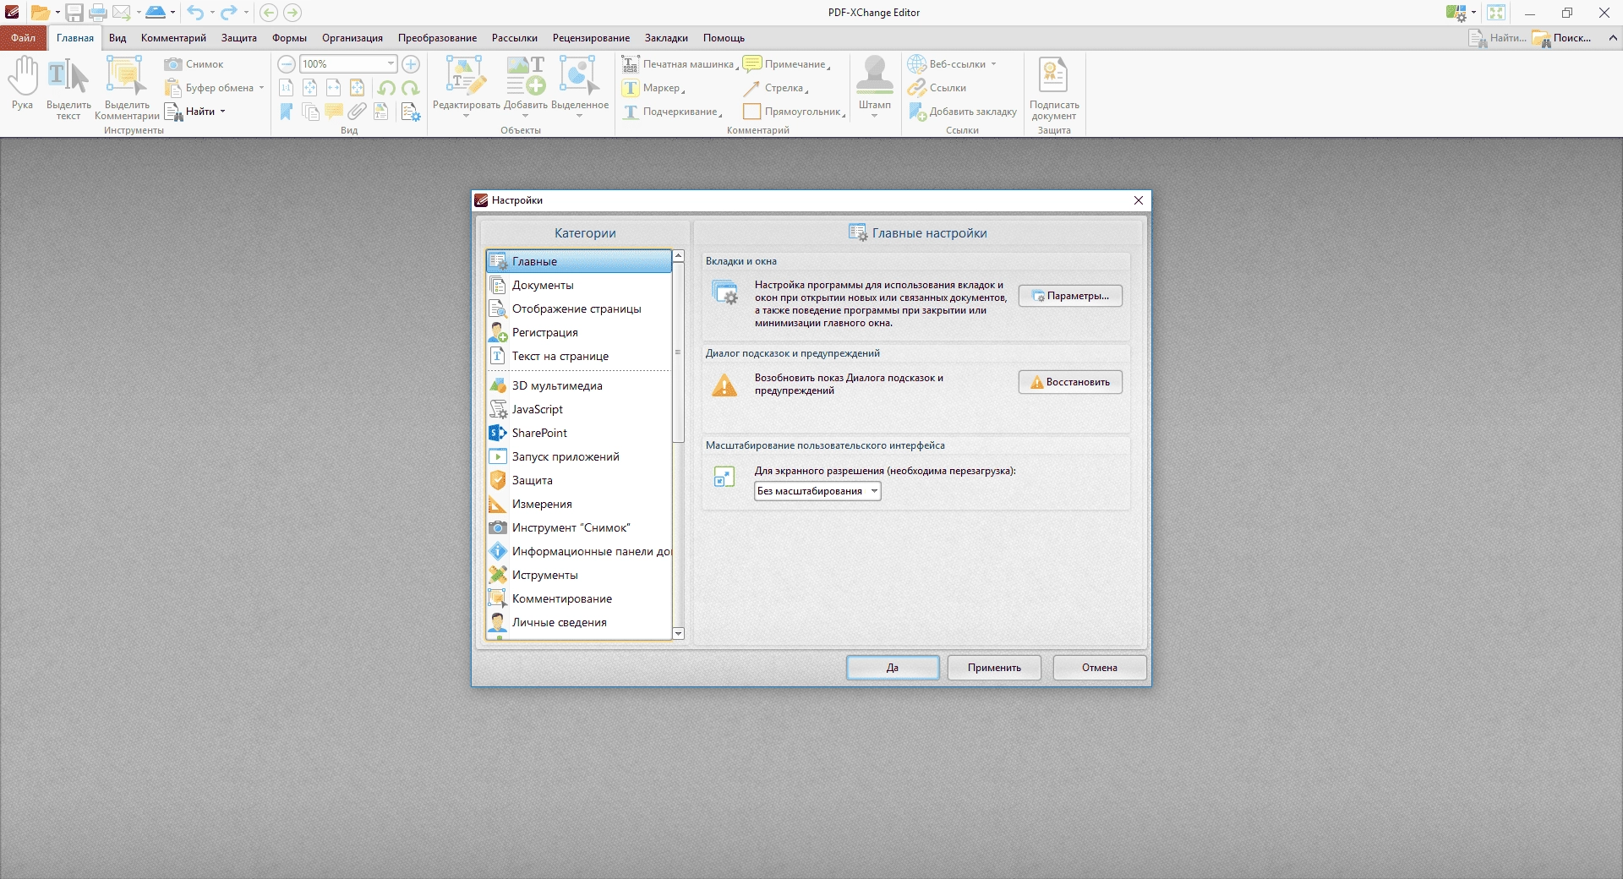The width and height of the screenshot is (1623, 879).
Task: Click the fullscreen mode icon in title bar
Action: click(x=1496, y=13)
